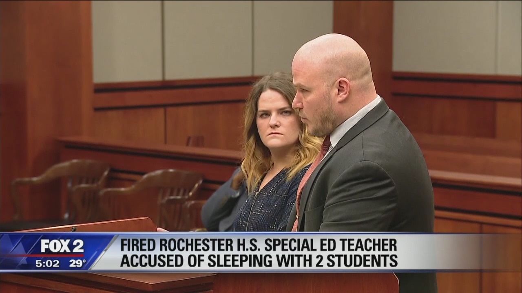Click the headline line starting with FIRED ROCHESTER
Viewport: 522px width, 293px height.
259,245
